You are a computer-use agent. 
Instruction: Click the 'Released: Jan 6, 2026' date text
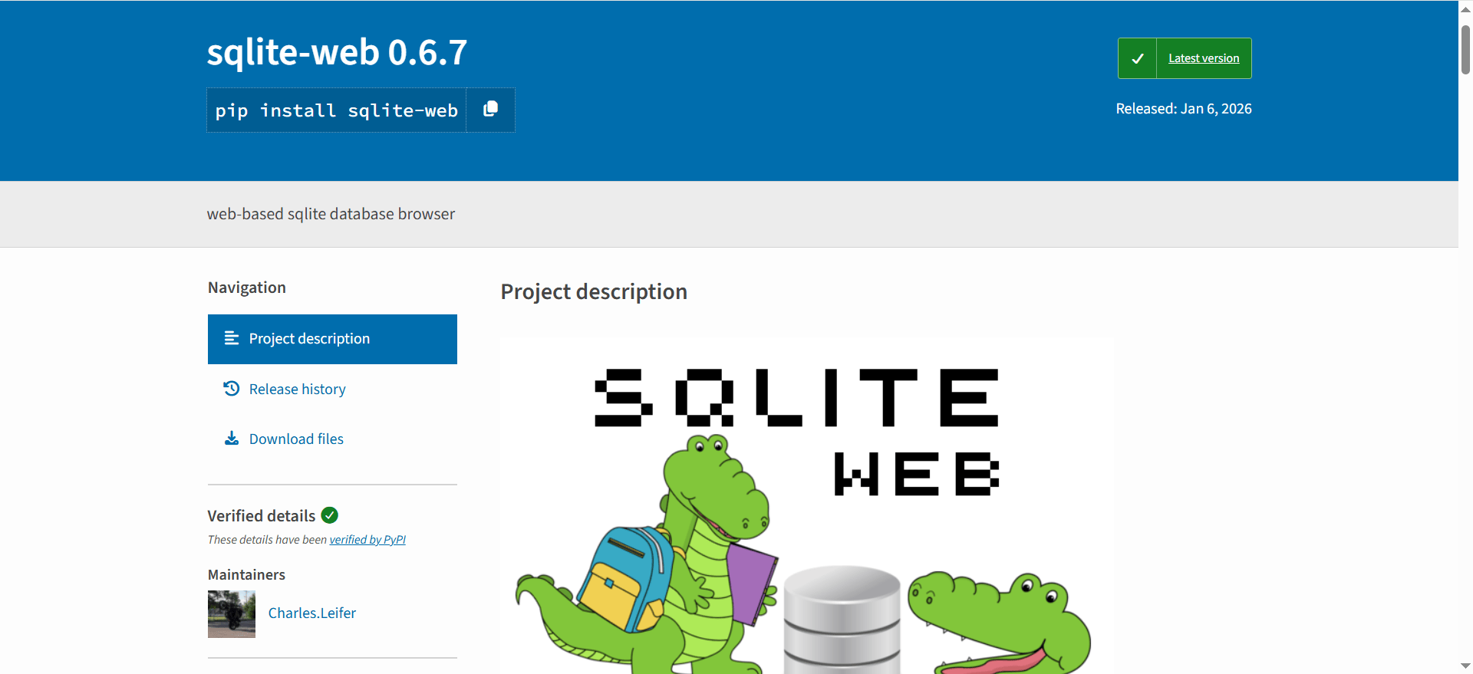tap(1184, 109)
